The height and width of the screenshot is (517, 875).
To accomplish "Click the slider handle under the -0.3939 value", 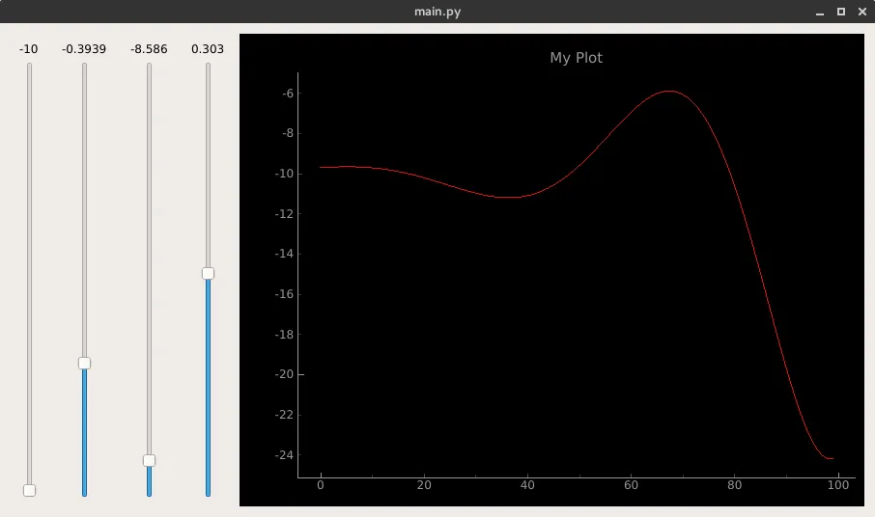I will click(84, 364).
